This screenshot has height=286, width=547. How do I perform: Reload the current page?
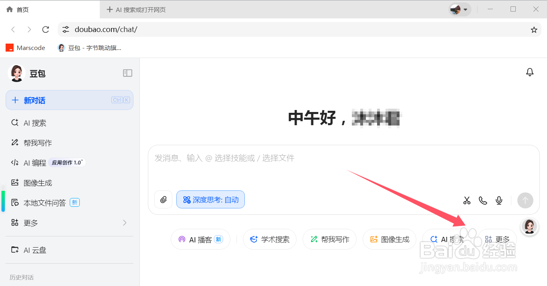click(x=46, y=30)
